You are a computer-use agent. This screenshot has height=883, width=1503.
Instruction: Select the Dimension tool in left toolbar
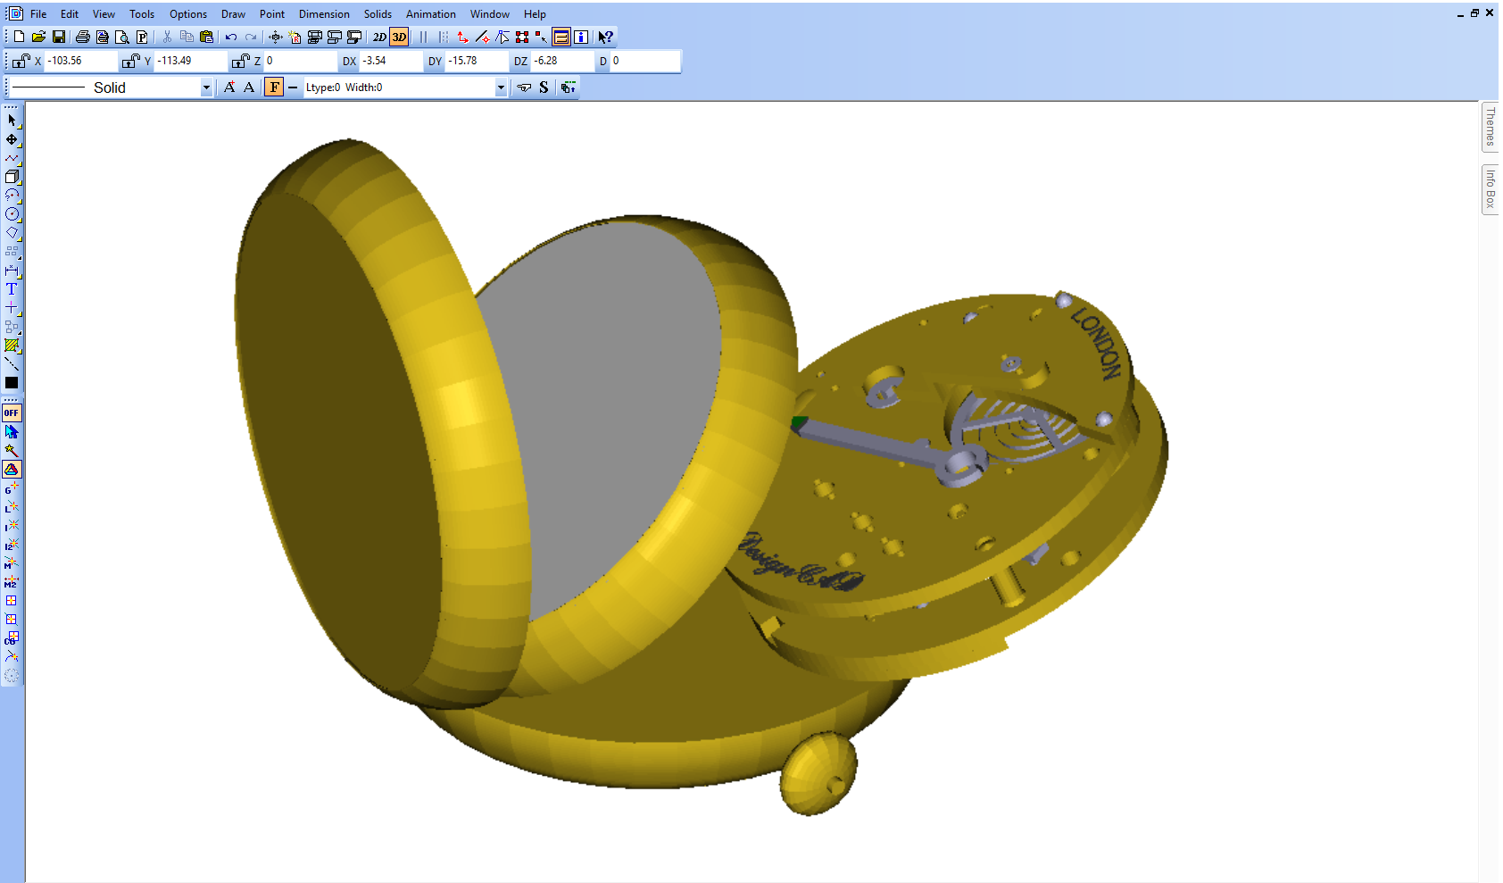point(12,271)
